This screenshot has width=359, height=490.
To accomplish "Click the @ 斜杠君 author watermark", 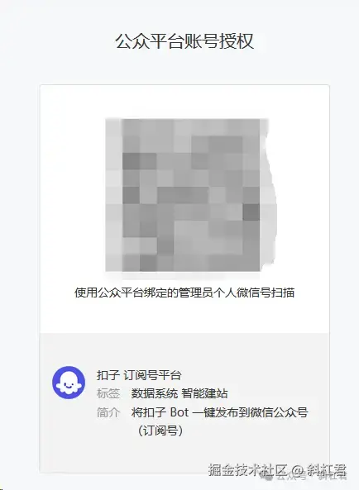I will (x=319, y=469).
